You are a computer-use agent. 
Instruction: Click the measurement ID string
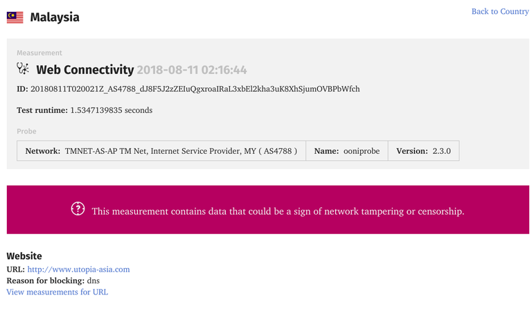click(x=195, y=89)
